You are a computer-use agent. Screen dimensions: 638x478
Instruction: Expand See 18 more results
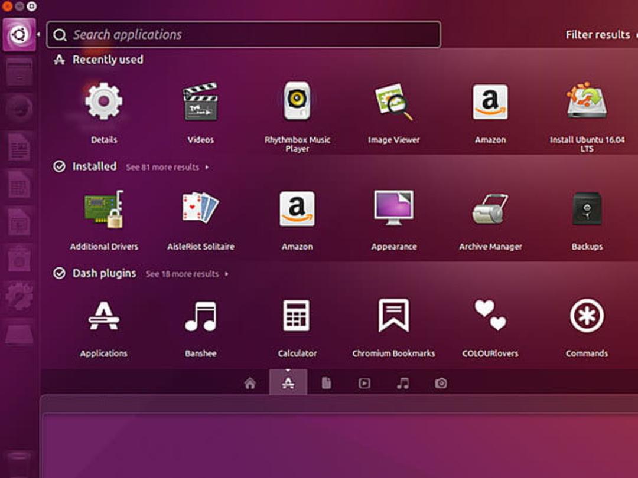pos(187,274)
